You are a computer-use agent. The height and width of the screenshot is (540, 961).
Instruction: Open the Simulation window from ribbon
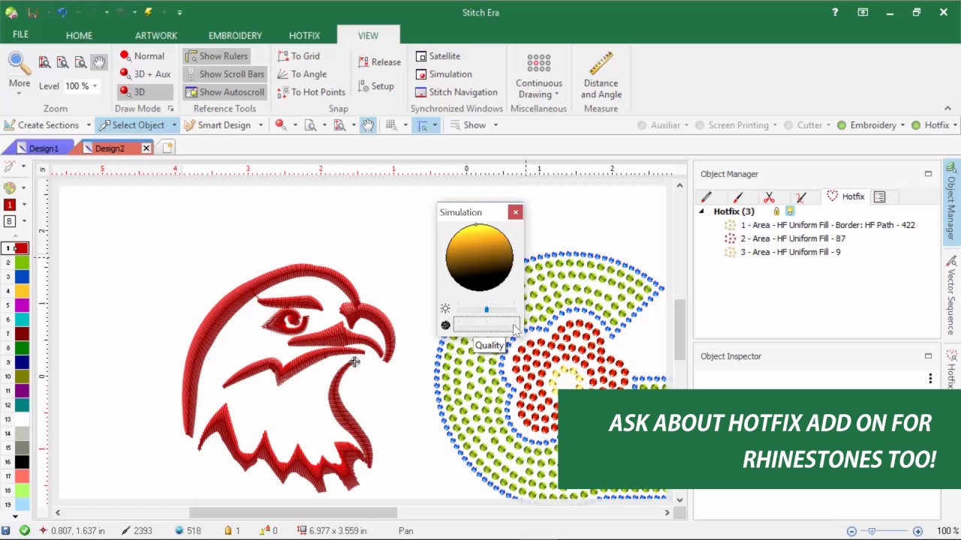444,74
